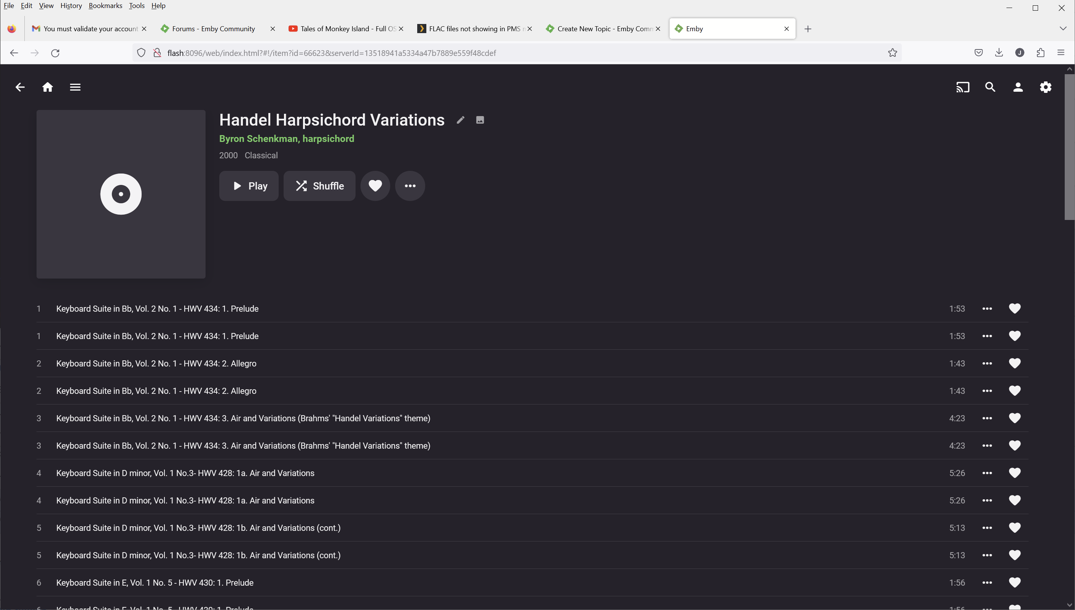Toggle favorite on the 5:26 Air and Variations track
The height and width of the screenshot is (610, 1075).
pyautogui.click(x=1014, y=473)
